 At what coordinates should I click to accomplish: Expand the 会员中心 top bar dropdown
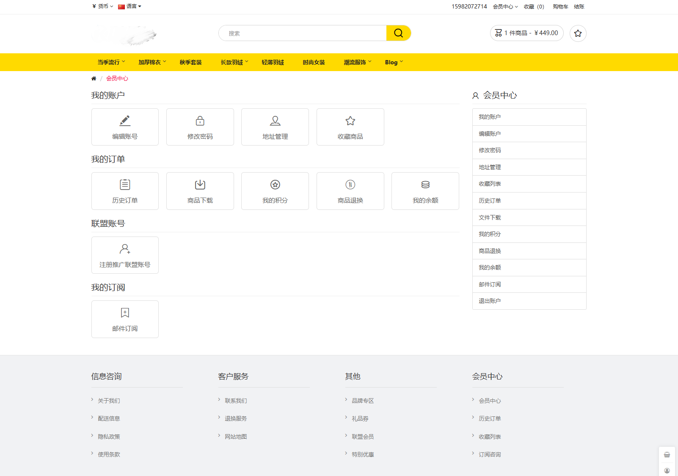pos(505,7)
